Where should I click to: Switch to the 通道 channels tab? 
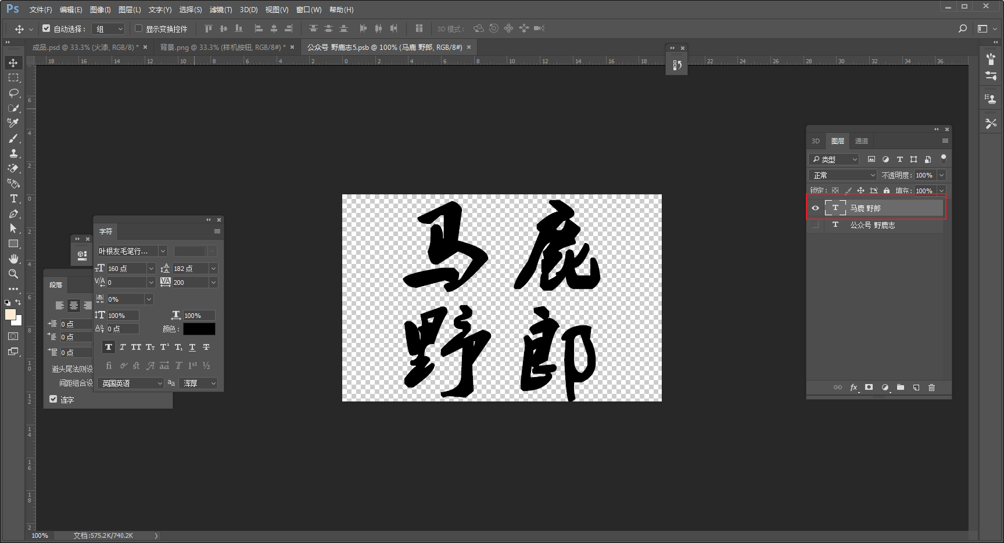862,140
